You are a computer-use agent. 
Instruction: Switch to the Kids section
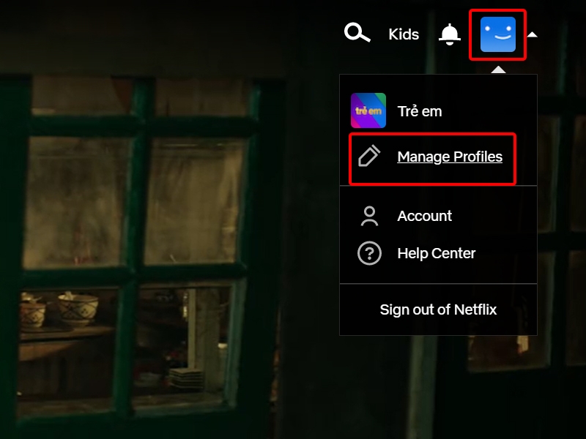click(x=404, y=34)
